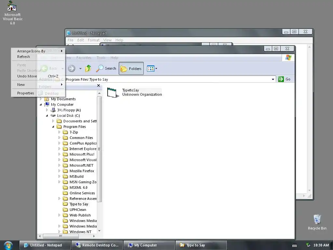
Task: Collapse the My Computer tree node
Action: coord(41,104)
